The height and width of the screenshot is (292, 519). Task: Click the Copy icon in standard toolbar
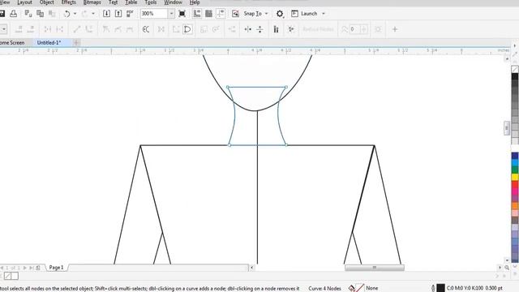(40, 14)
